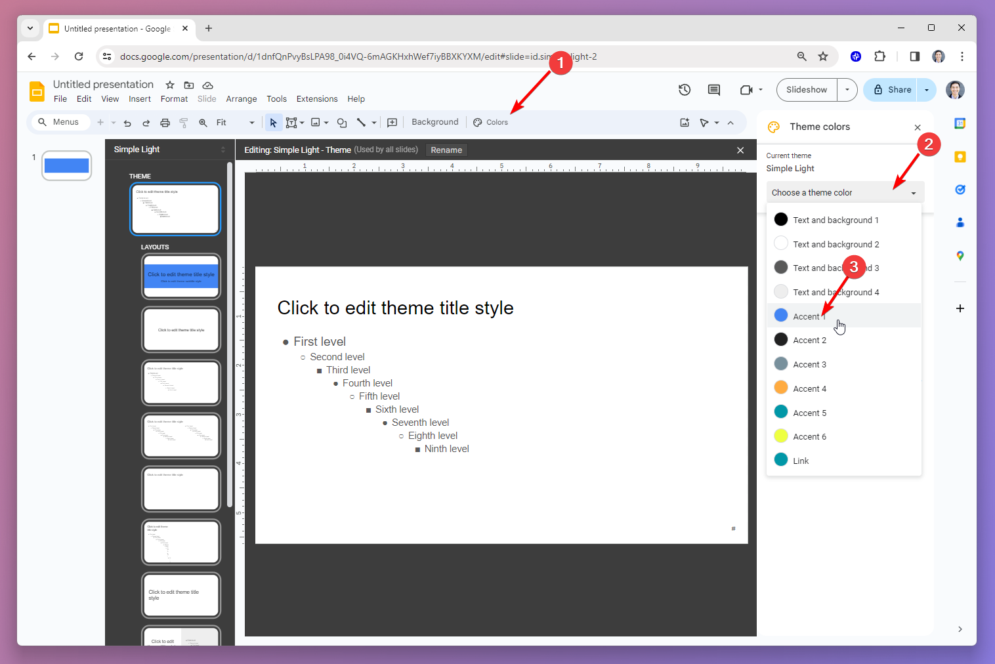Click the Background toolbar button
This screenshot has width=995, height=664.
coord(435,122)
